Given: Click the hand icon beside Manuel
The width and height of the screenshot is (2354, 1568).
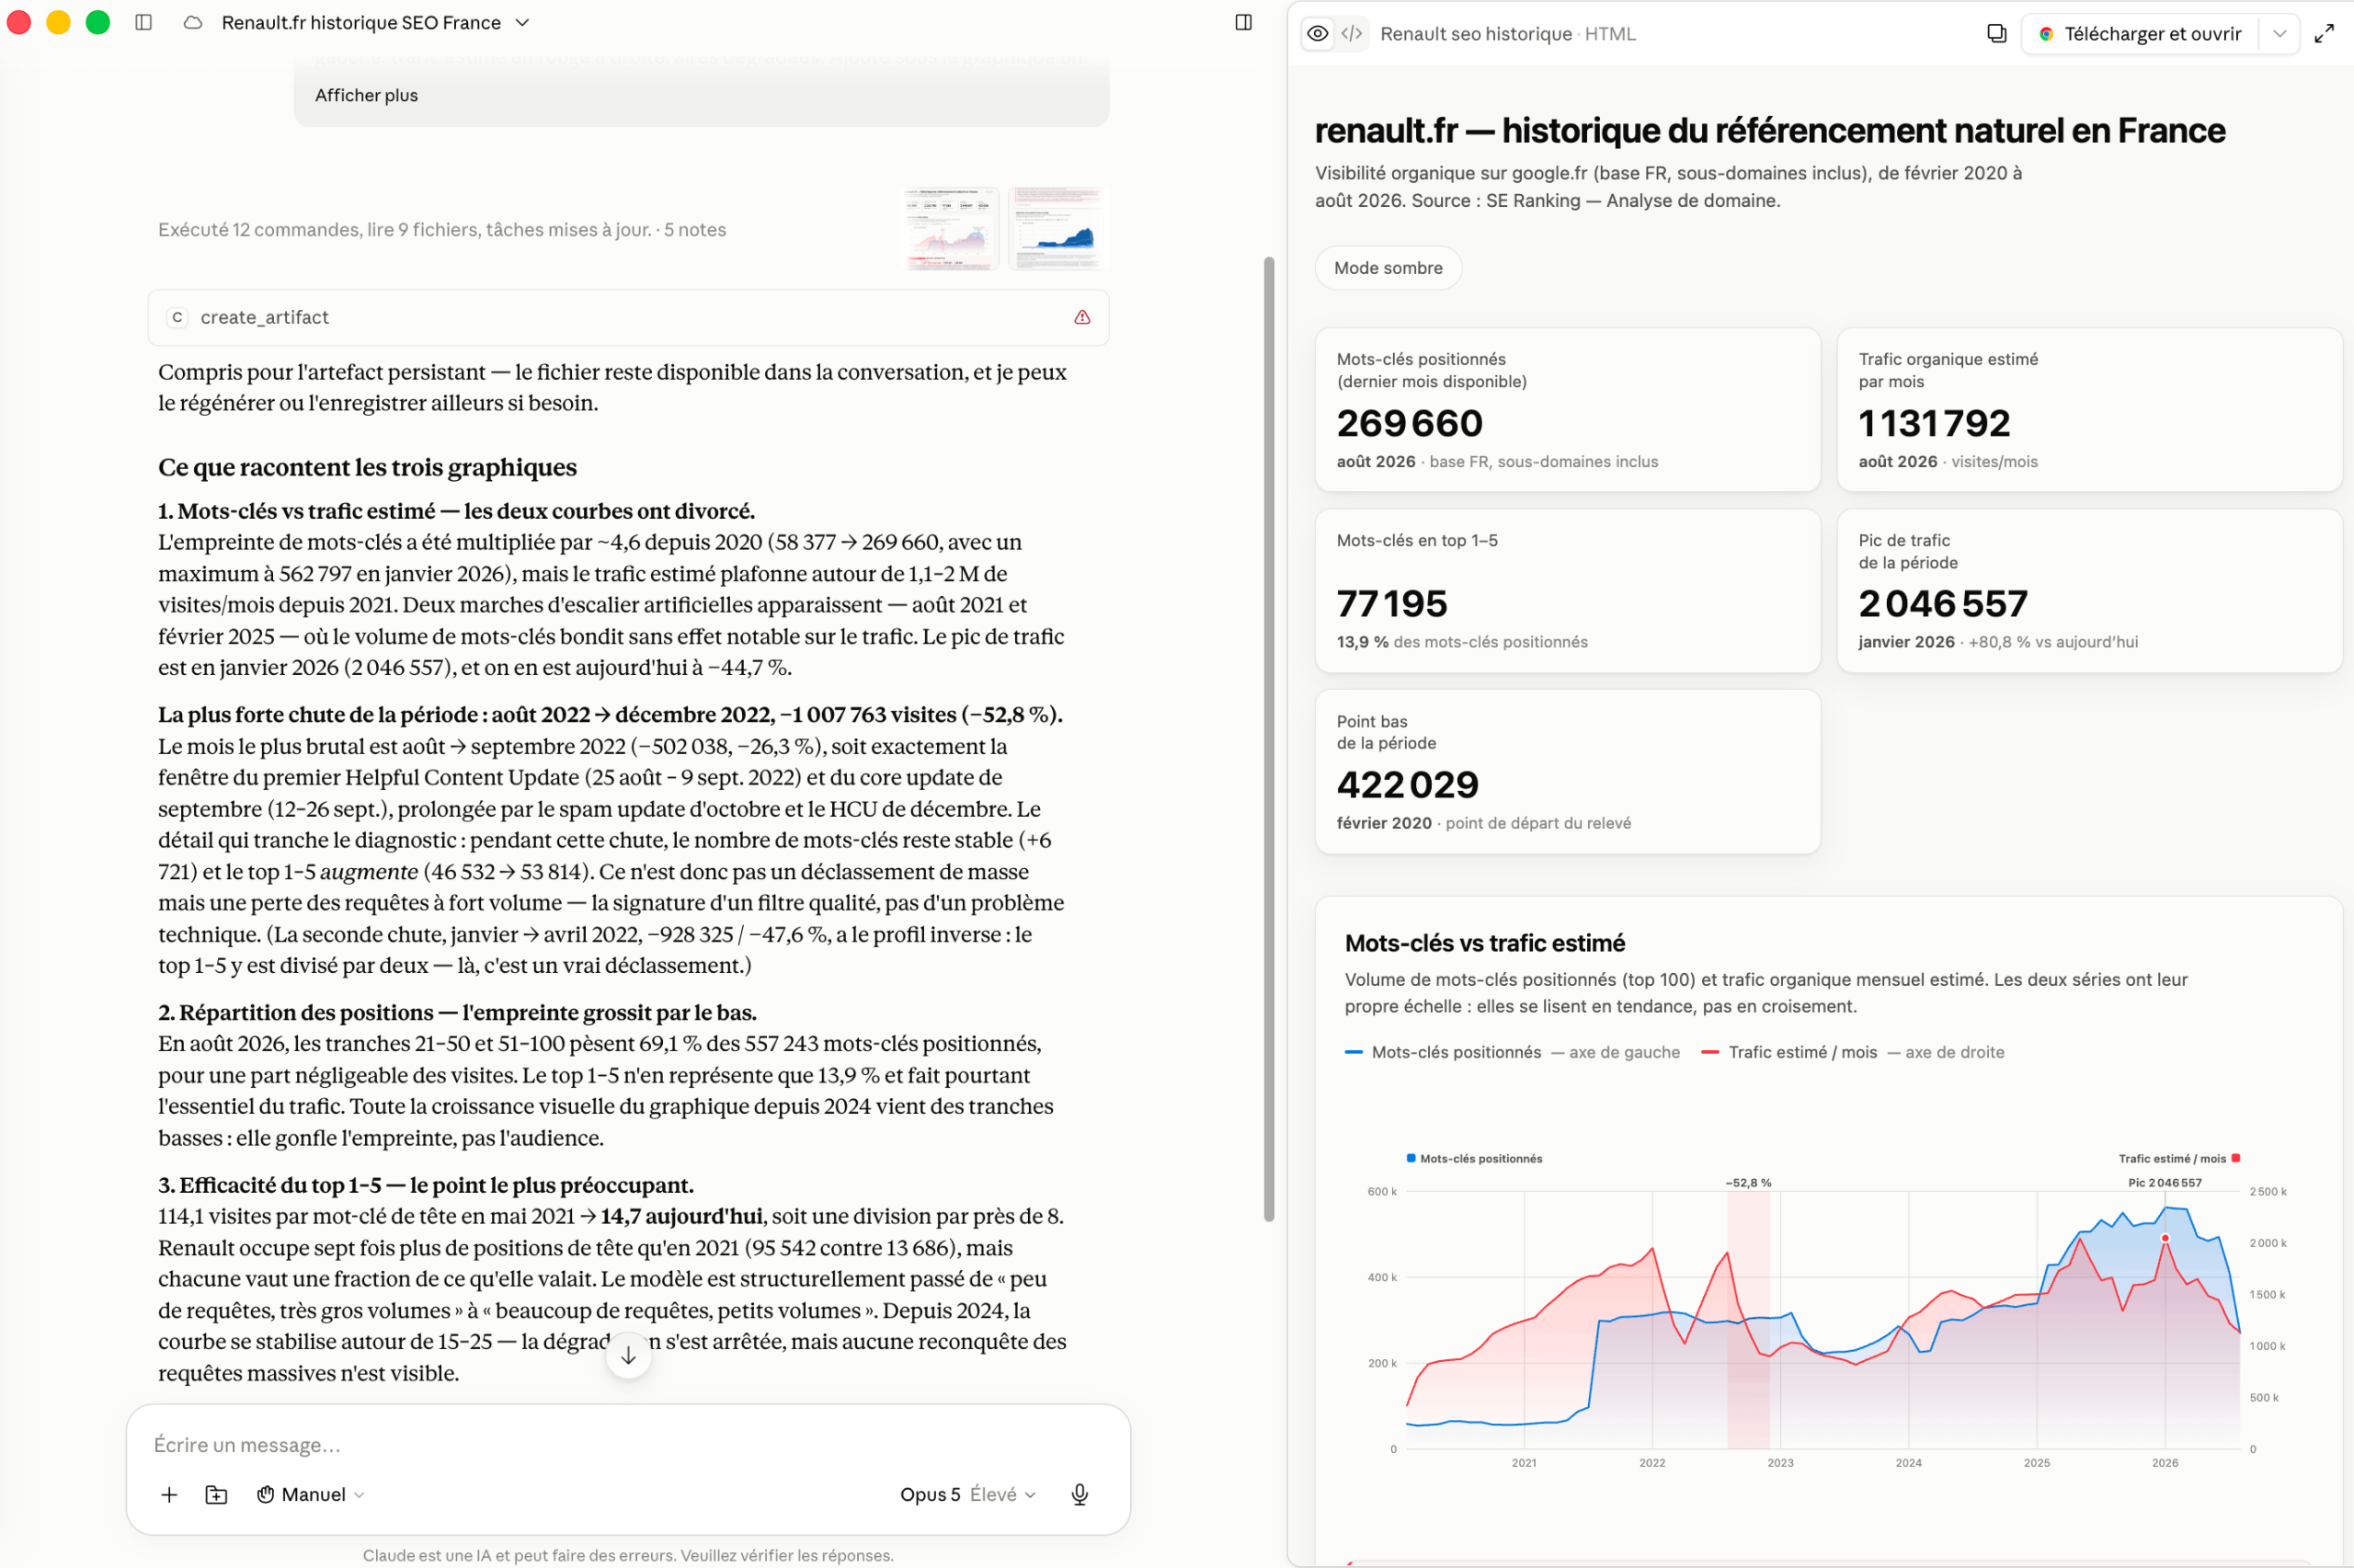Looking at the screenshot, I should click(266, 1494).
